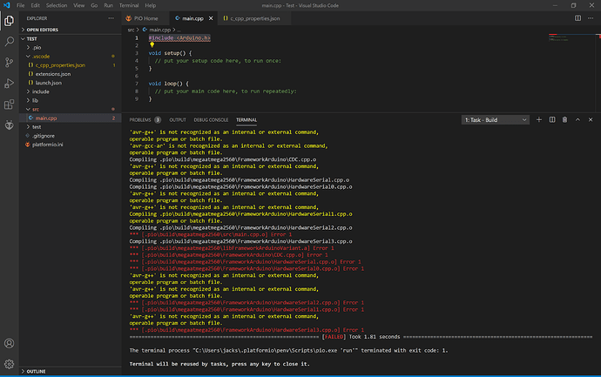
Task: Open editor more actions ellipsis
Action: click(591, 18)
